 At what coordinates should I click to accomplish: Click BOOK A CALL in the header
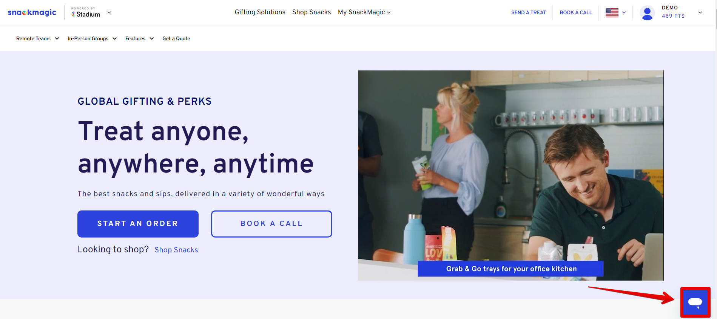coord(576,12)
